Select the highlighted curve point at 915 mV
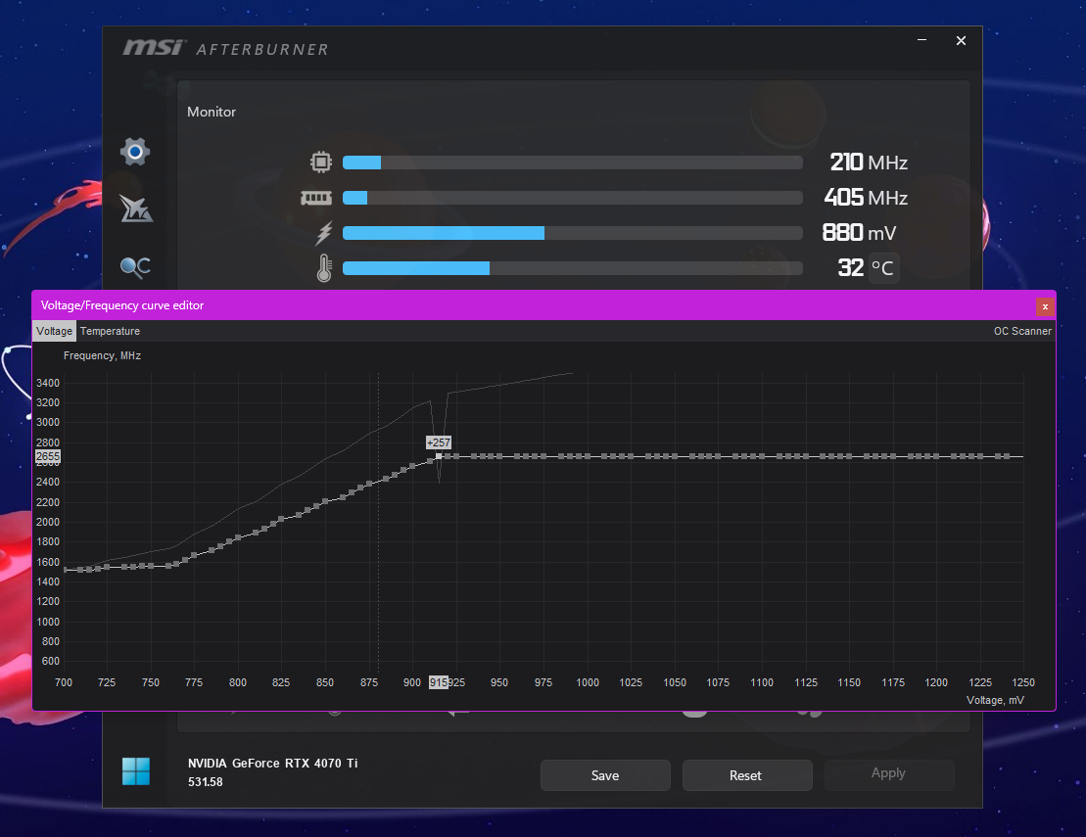Image resolution: width=1086 pixels, height=837 pixels. [x=439, y=456]
